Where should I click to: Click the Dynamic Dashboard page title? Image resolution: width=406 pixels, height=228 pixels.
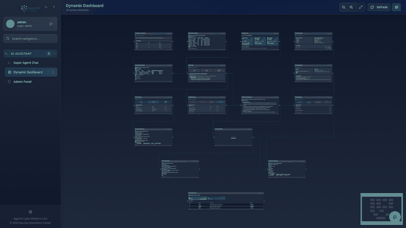(84, 6)
